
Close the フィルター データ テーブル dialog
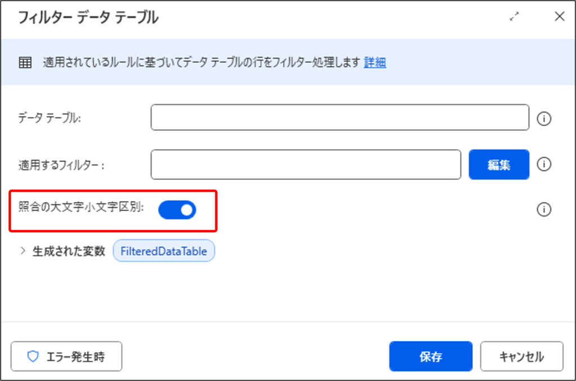(x=560, y=16)
